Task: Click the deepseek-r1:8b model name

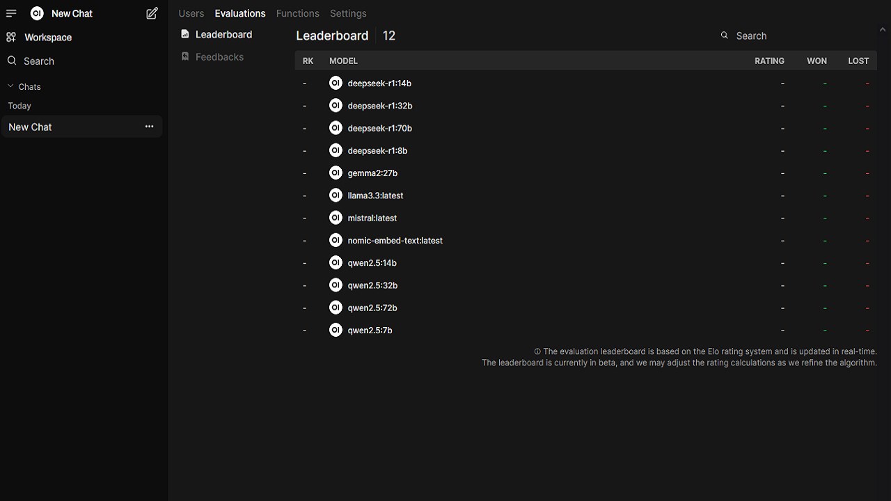Action: click(x=377, y=150)
